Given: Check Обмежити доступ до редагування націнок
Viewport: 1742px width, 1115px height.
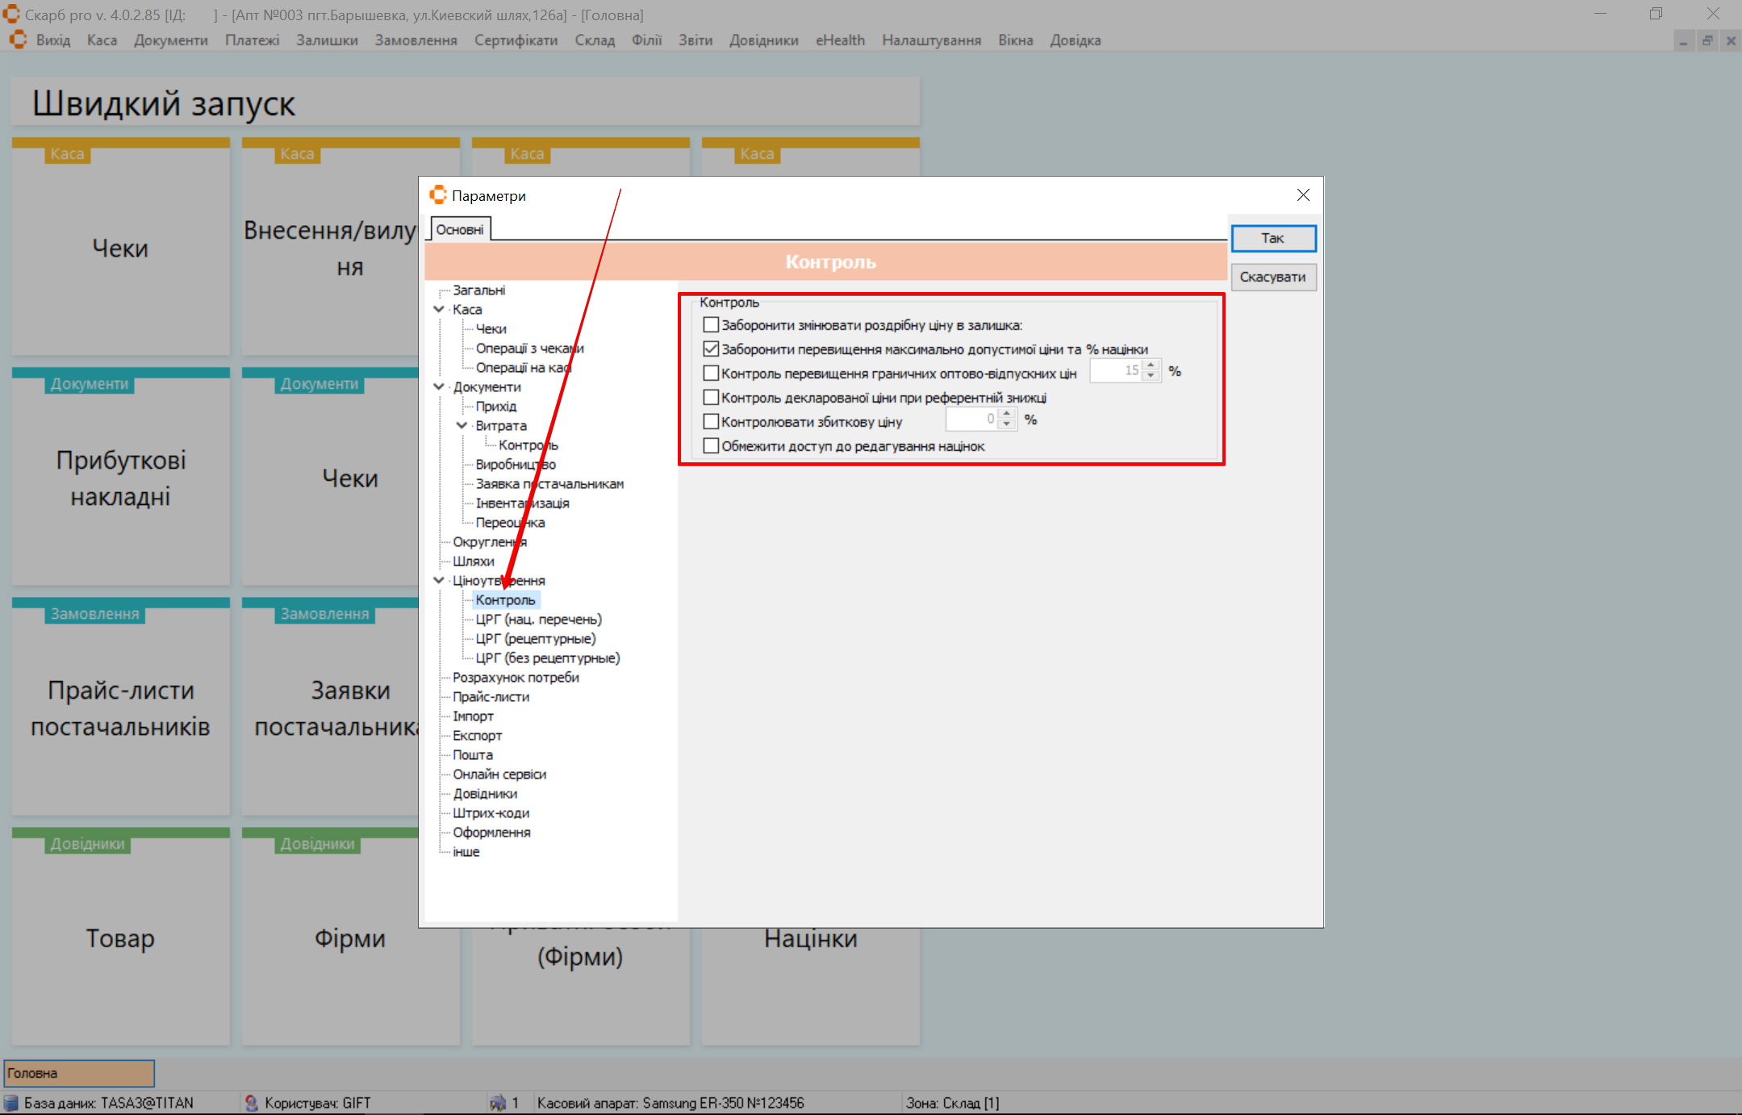Looking at the screenshot, I should tap(711, 446).
